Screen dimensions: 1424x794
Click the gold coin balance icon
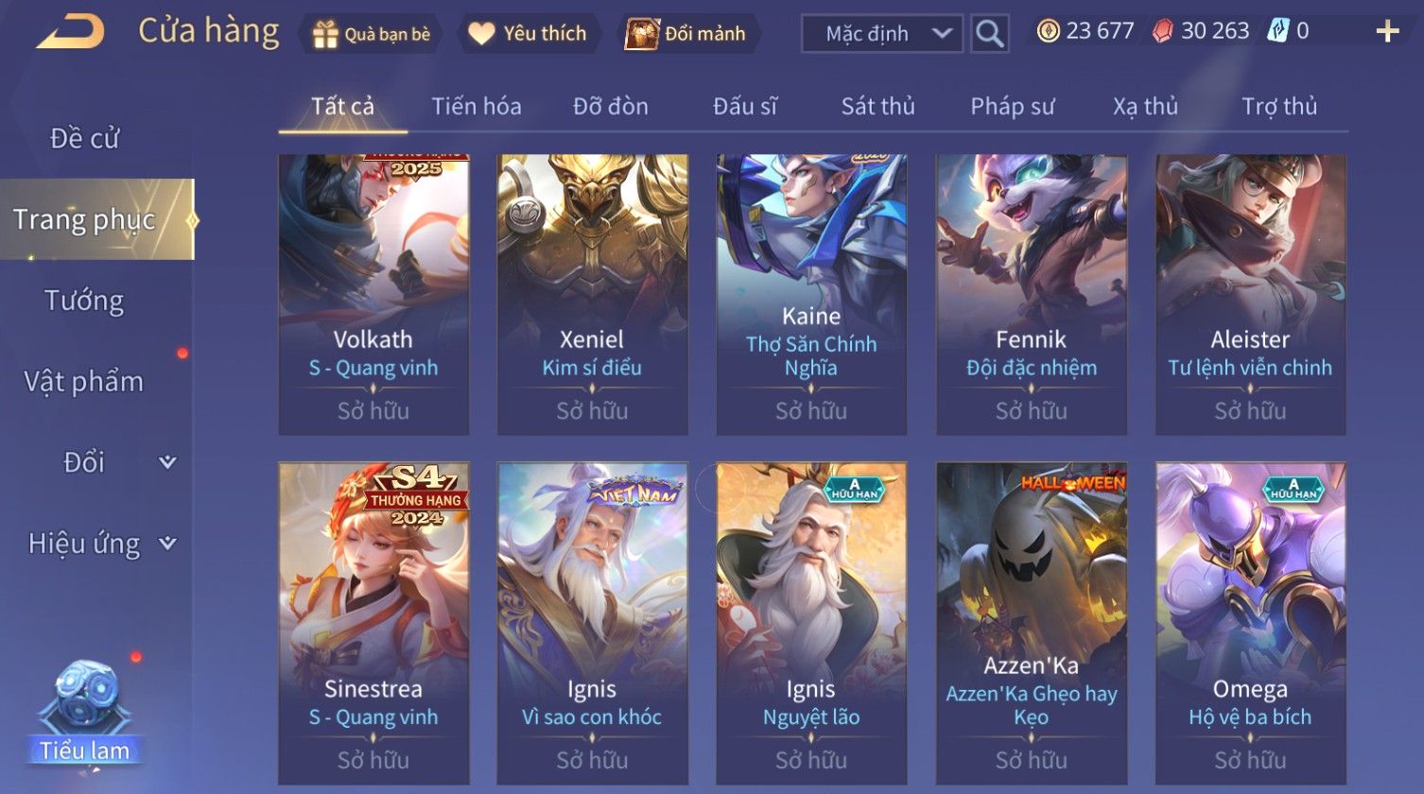point(1048,31)
